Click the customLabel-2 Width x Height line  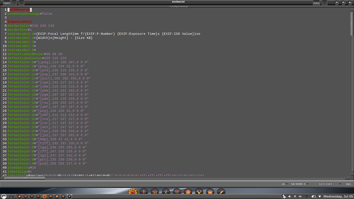pos(50,38)
